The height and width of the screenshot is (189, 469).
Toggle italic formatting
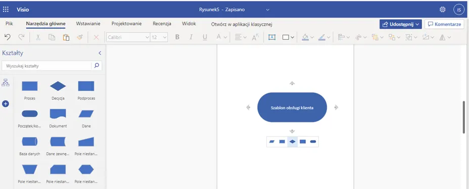191,37
